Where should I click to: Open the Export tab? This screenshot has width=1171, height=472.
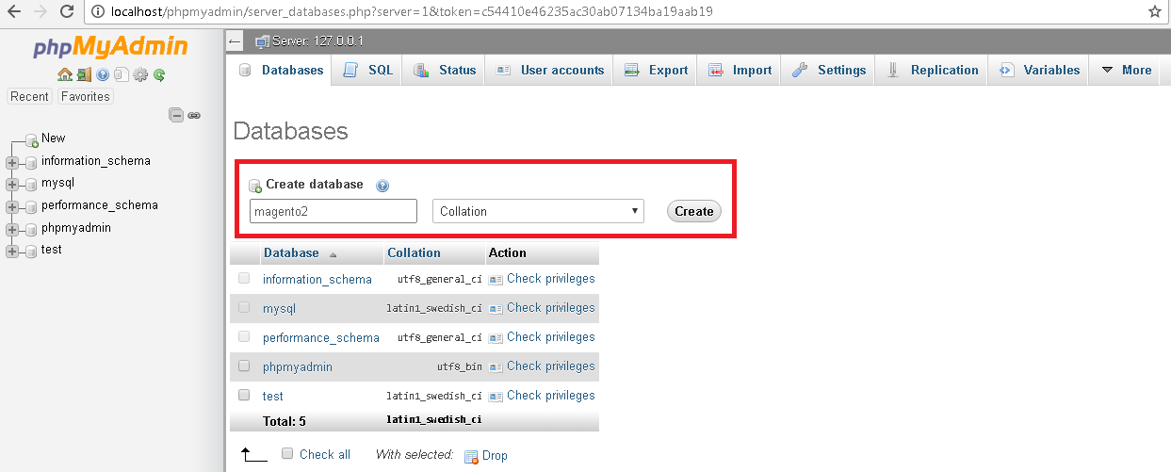[656, 71]
